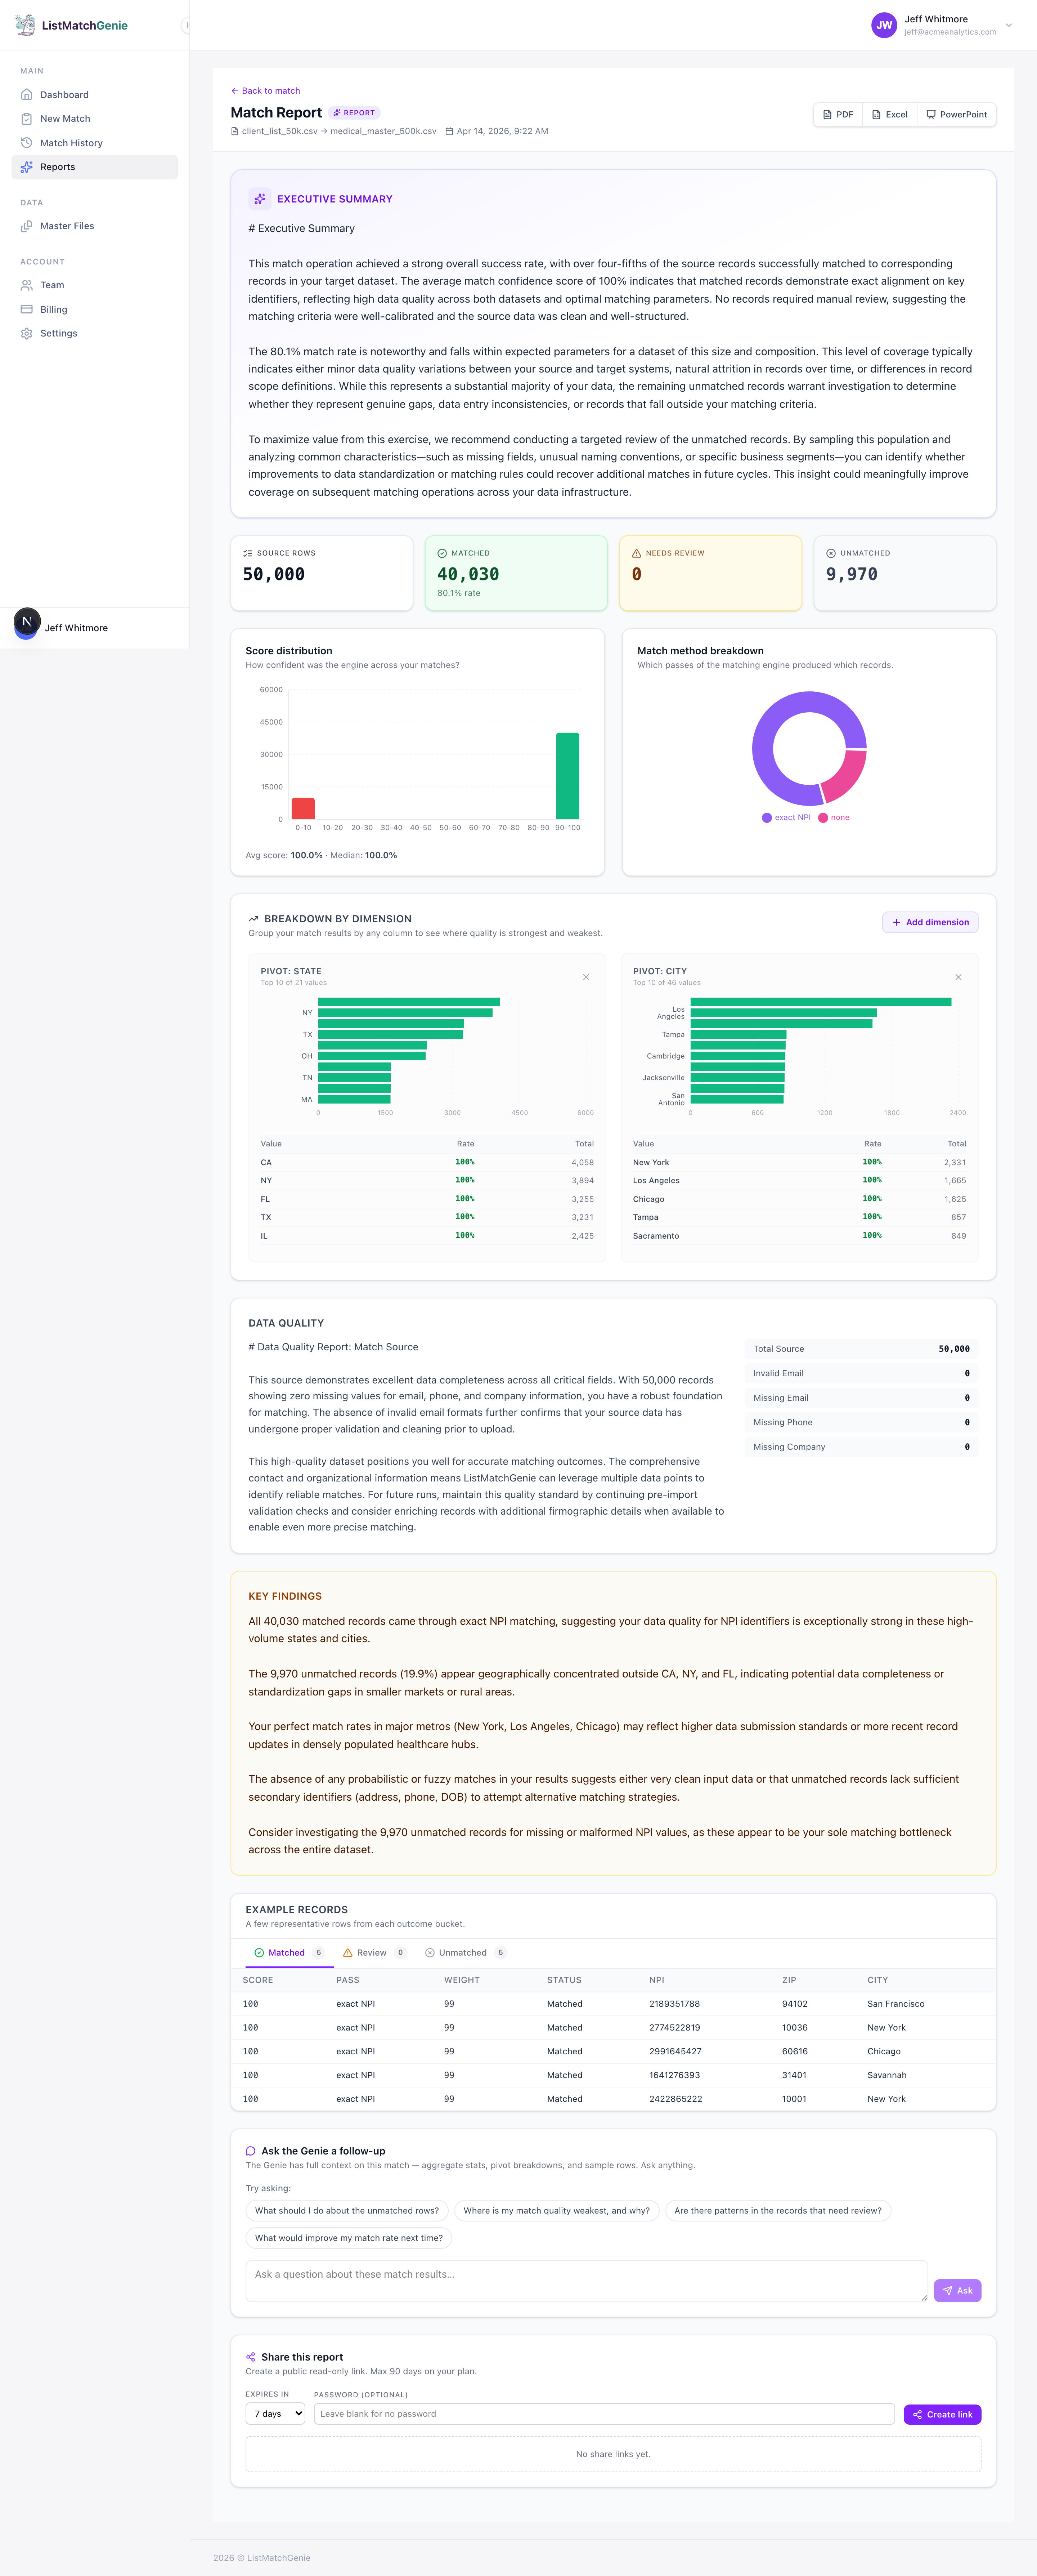Viewport: 1037px width, 2576px height.
Task: Export the report to PowerPoint
Action: [x=954, y=114]
